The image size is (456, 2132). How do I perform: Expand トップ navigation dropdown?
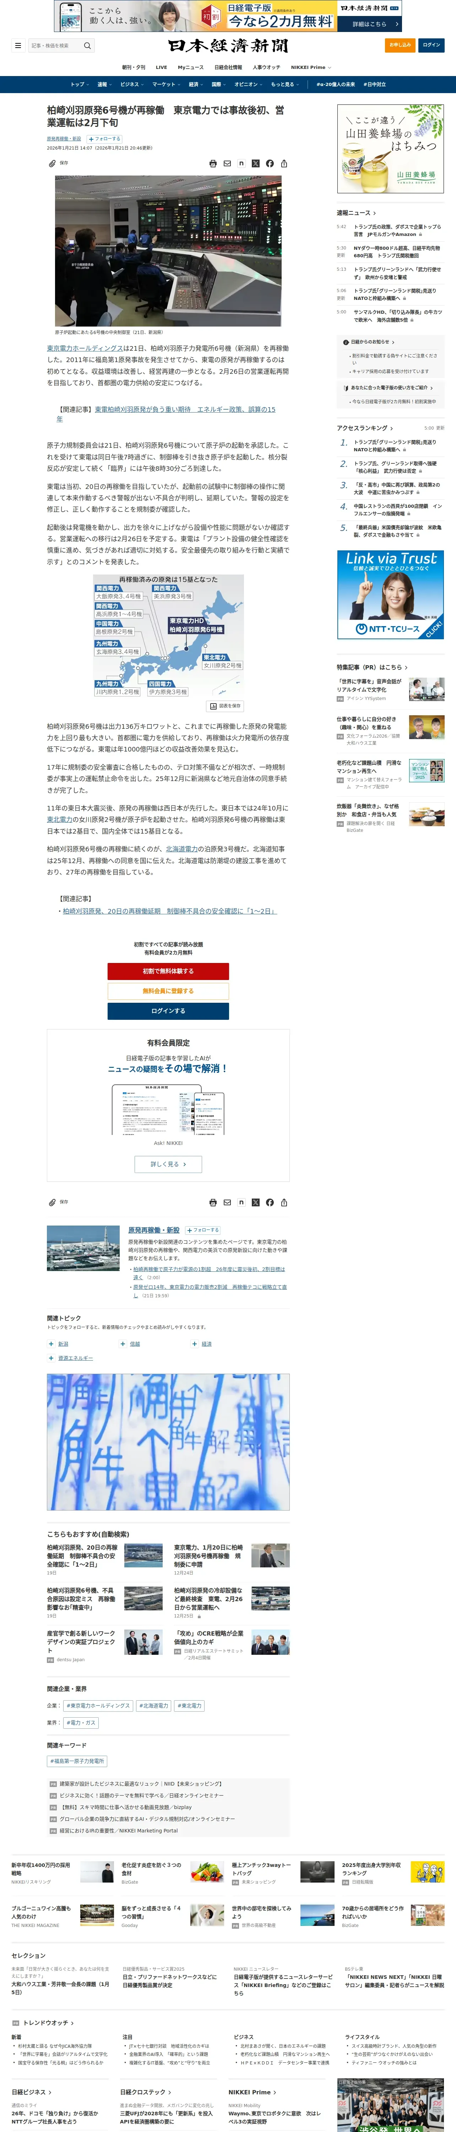point(80,85)
